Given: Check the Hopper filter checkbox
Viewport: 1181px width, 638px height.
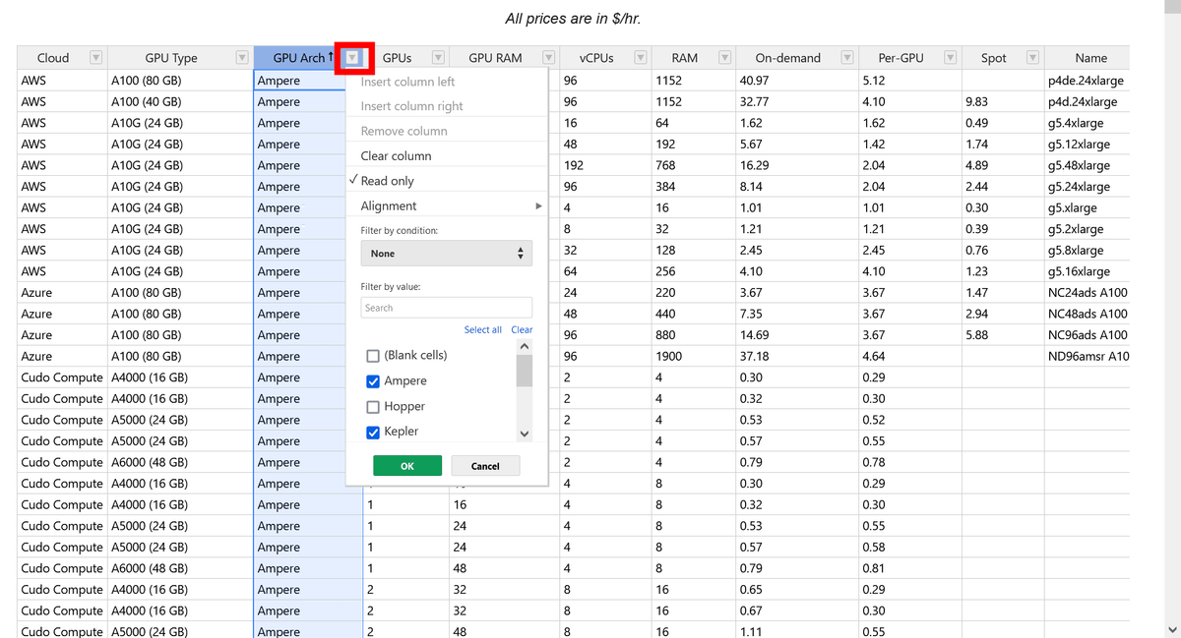Looking at the screenshot, I should (373, 407).
